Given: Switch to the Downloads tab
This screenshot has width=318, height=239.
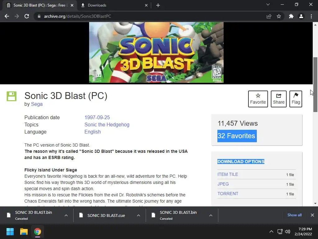Looking at the screenshot, I should point(114,5).
